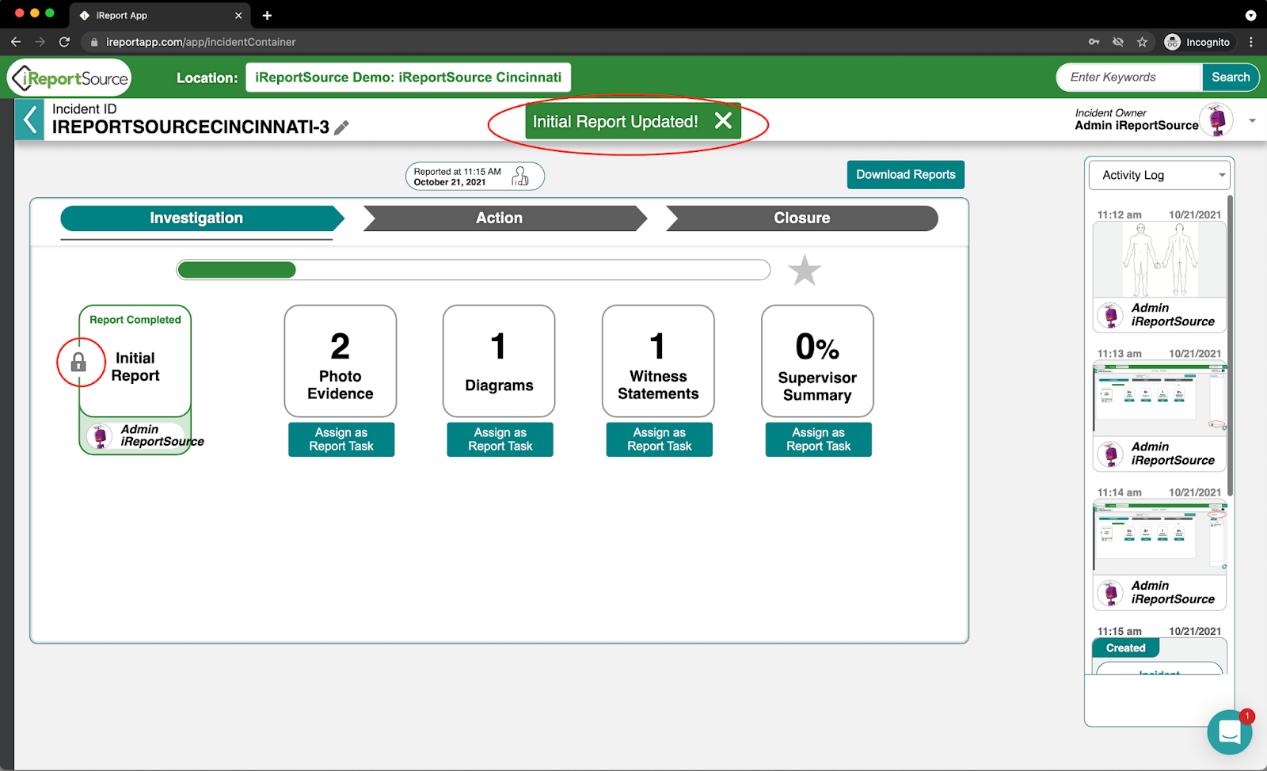This screenshot has width=1267, height=771.
Task: Open the 11:13 am activity screenshot thumbnail
Action: 1159,398
